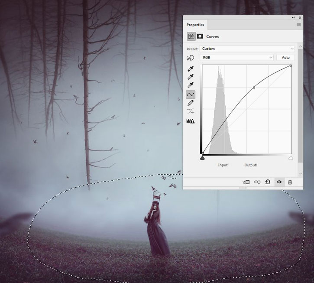Select the top-right curve endpoint

pos(291,65)
